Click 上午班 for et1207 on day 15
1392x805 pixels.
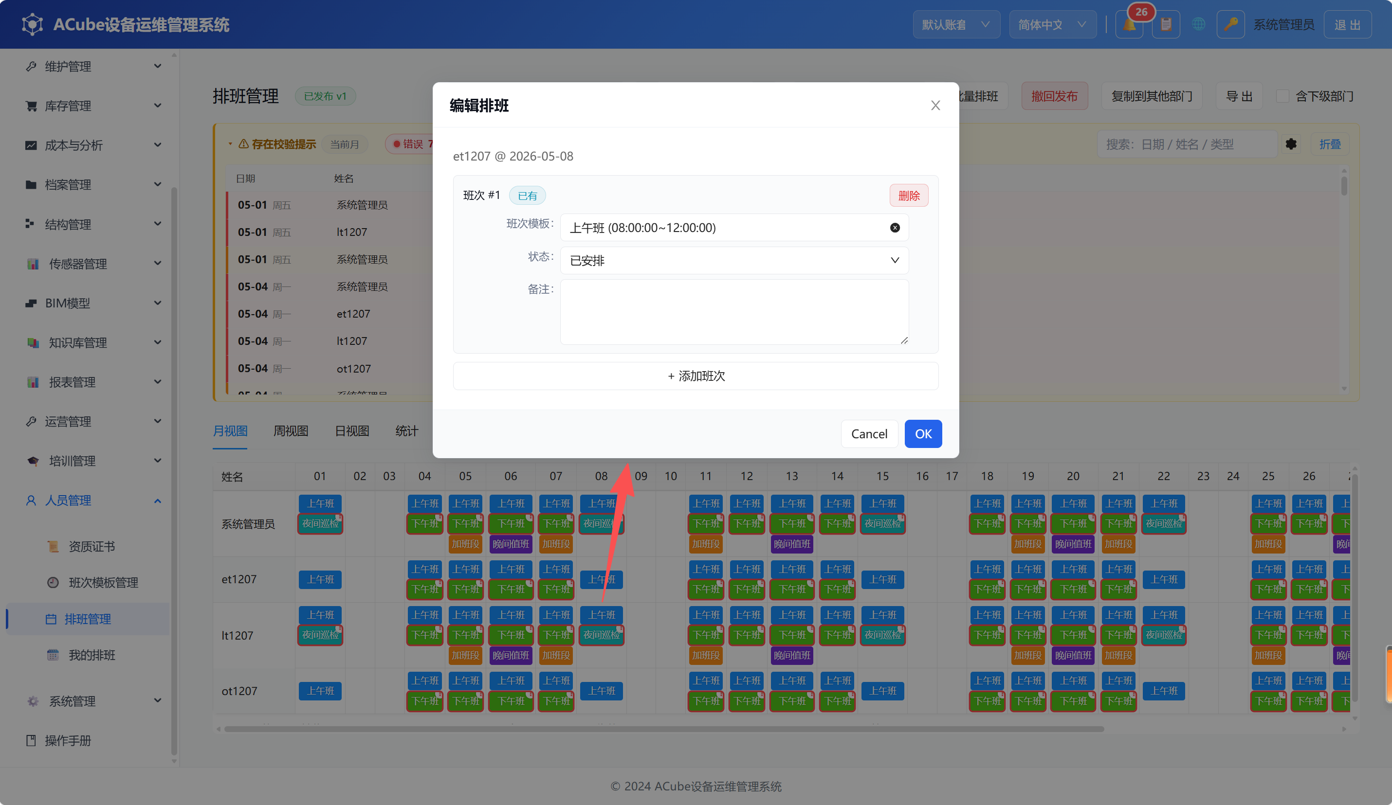[x=883, y=579]
